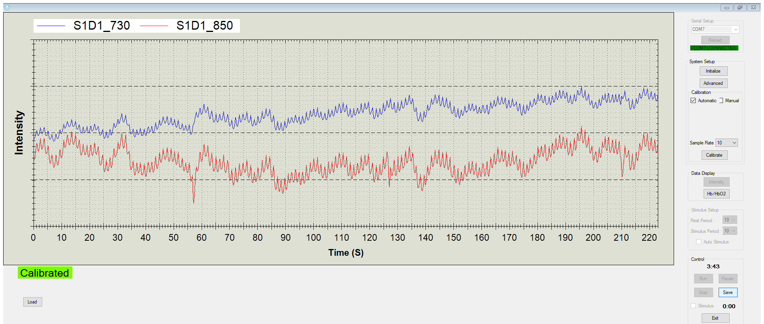Minimize the application window
Image resolution: width=764 pixels, height=324 pixels.
click(x=727, y=7)
